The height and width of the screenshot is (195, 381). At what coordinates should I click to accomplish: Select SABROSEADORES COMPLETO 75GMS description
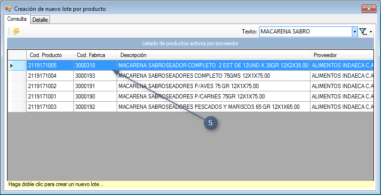point(214,76)
